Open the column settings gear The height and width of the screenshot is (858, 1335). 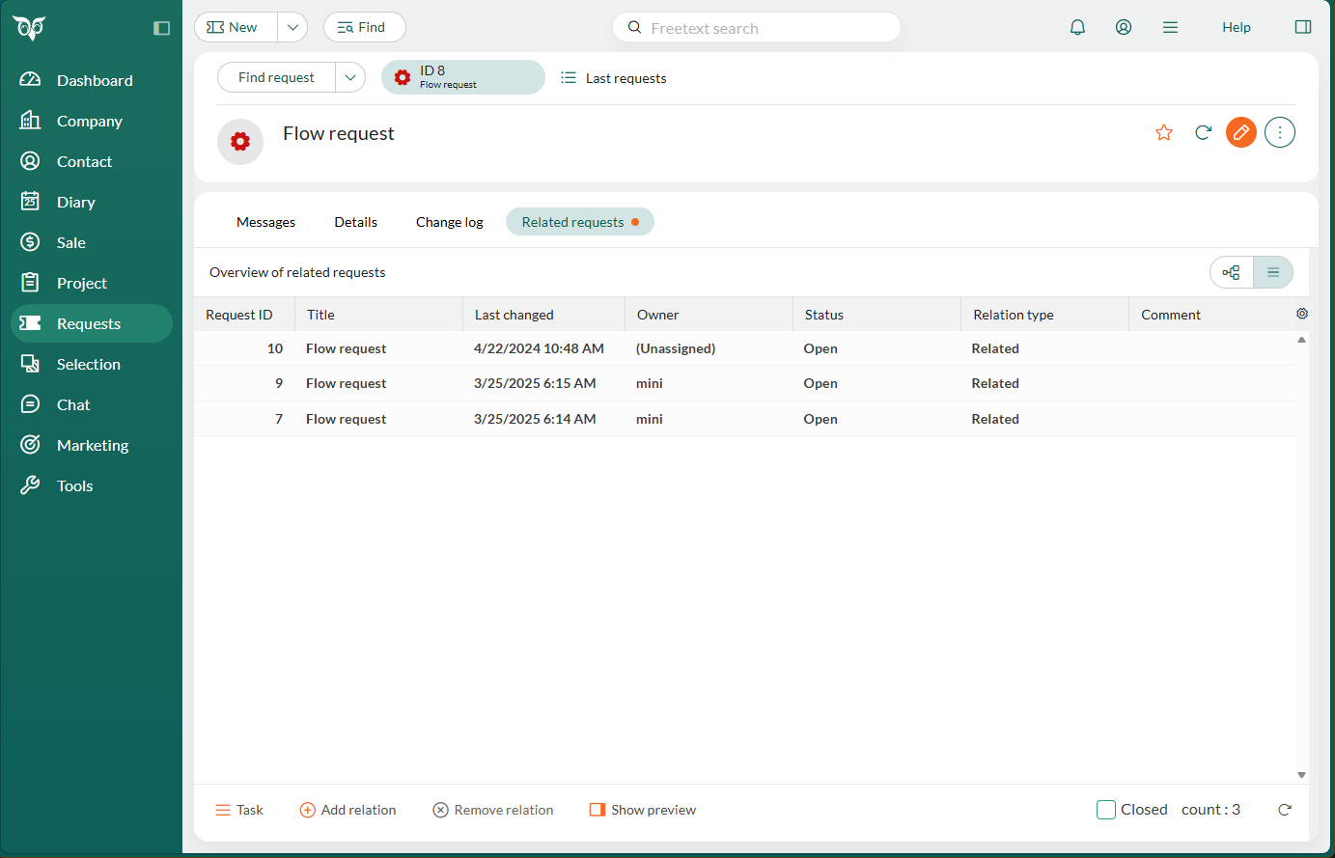click(x=1301, y=314)
